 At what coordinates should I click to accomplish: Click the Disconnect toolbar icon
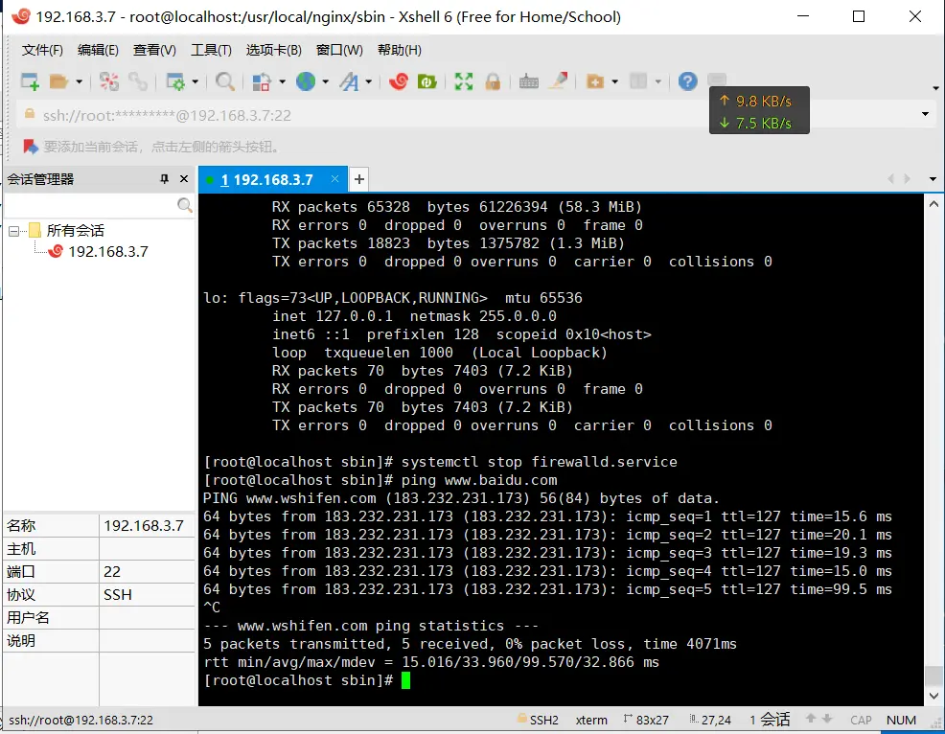pos(109,81)
